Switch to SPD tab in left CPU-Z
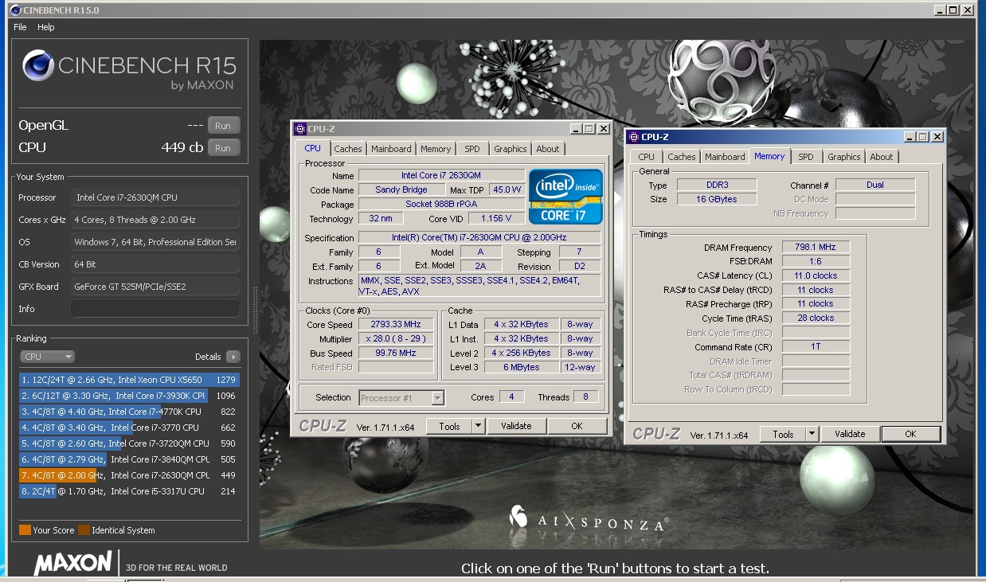 tap(472, 149)
